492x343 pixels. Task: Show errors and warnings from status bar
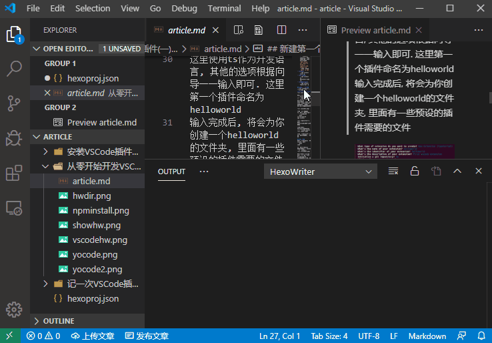coord(43,336)
